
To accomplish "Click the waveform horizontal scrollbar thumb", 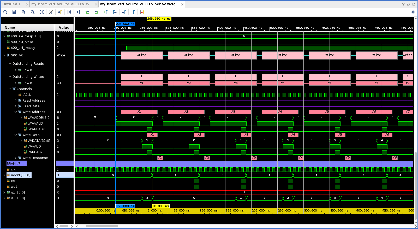I will click(102, 226).
